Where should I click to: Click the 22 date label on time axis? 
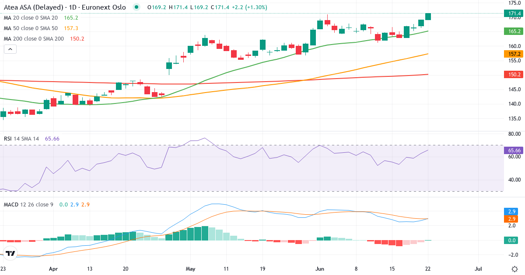[428, 269]
